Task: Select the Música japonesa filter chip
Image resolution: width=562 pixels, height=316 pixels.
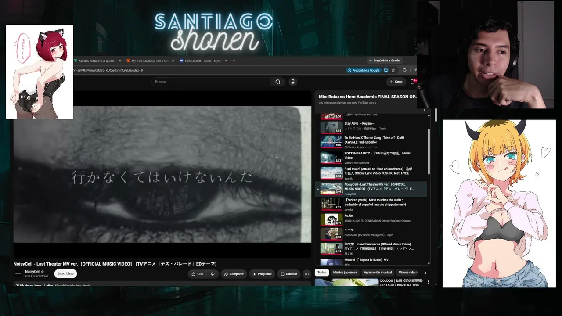Action: 345,273
